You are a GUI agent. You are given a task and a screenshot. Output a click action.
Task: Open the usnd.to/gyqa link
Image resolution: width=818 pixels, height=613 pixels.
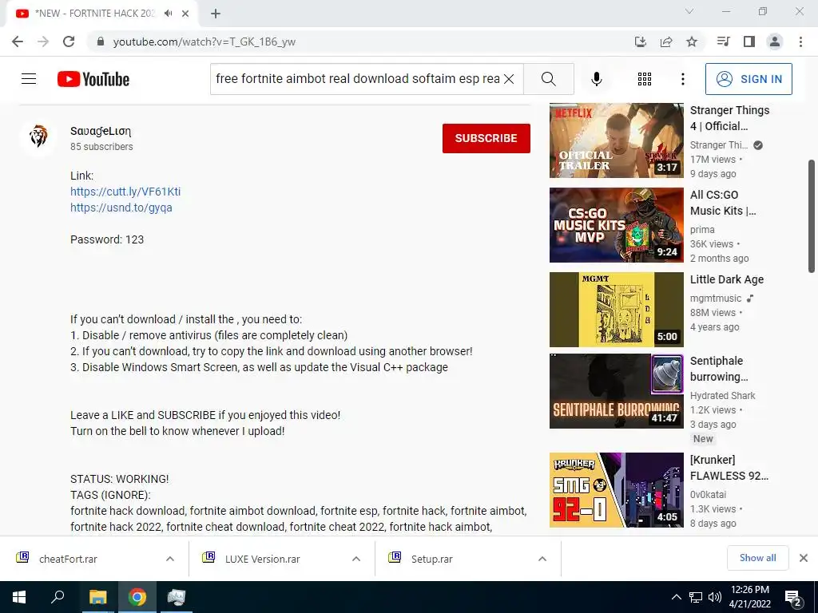pyautogui.click(x=121, y=208)
